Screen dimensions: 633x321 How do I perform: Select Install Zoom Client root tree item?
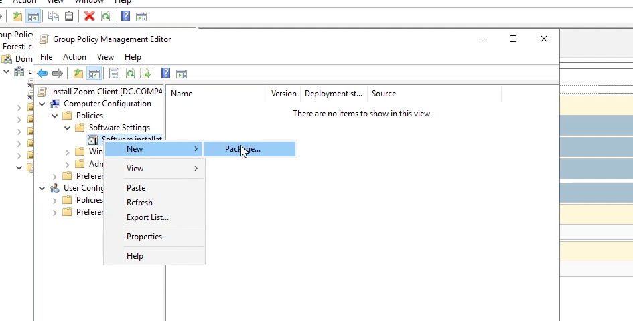point(106,92)
